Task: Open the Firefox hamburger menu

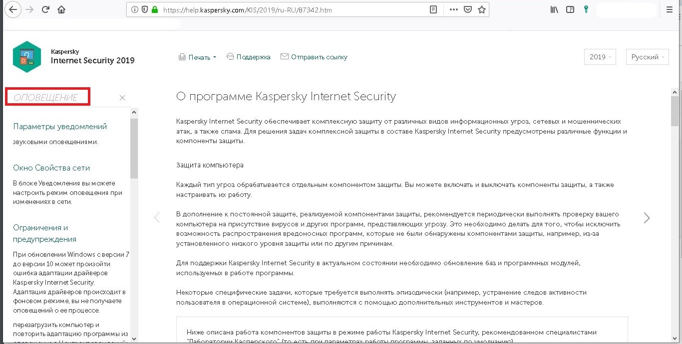Action: (670, 9)
